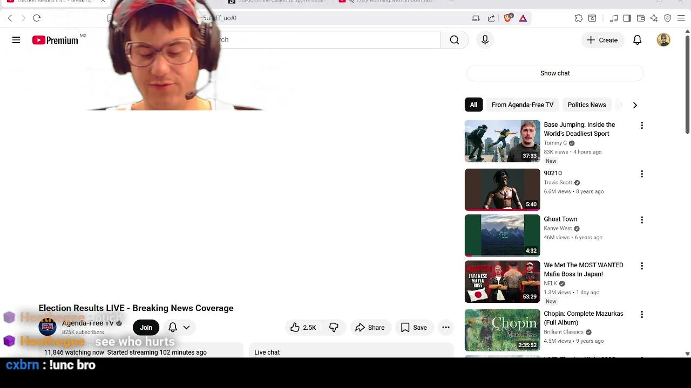Click the page vertical scrollbar
The image size is (691, 388).
pos(687,84)
